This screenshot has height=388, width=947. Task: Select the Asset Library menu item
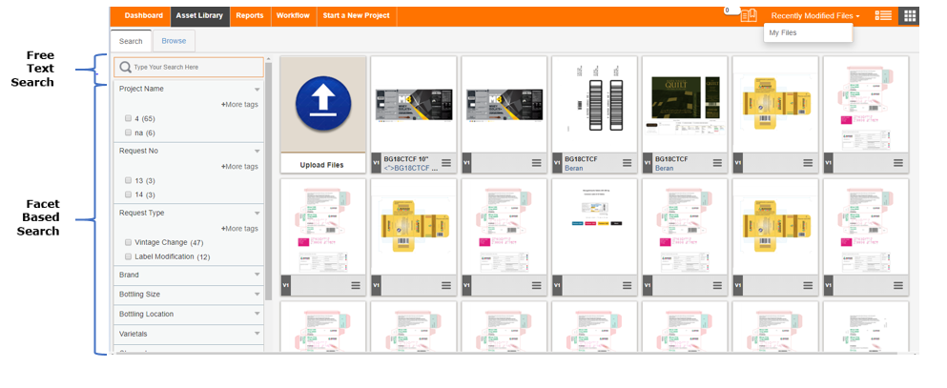tap(199, 15)
